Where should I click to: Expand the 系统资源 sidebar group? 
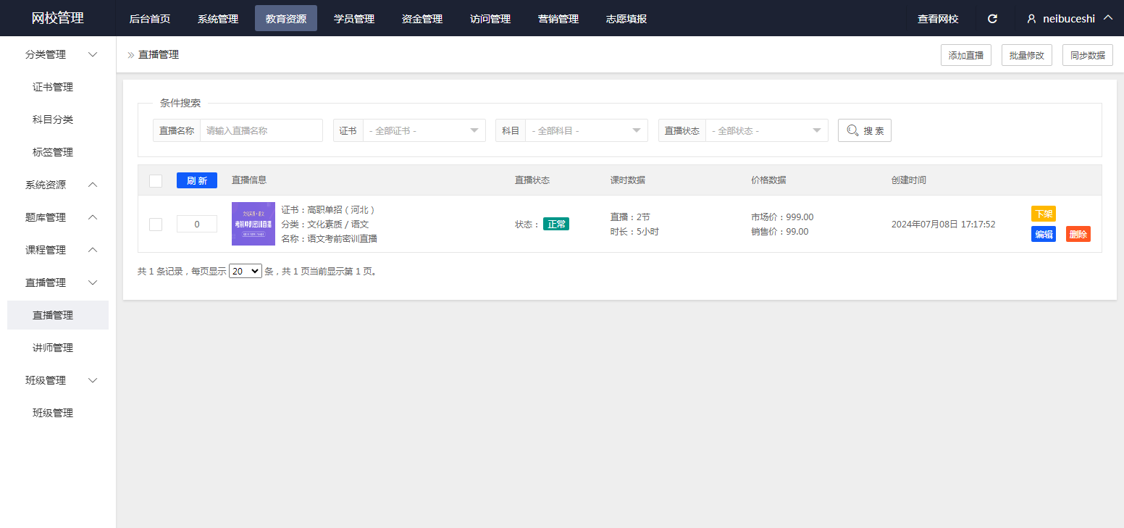click(x=93, y=185)
